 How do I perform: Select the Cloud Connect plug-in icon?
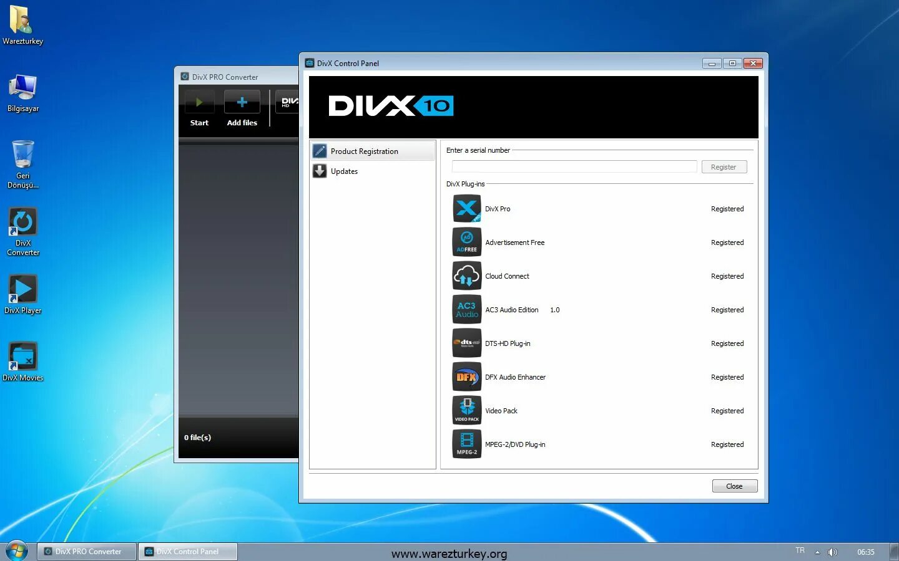467,276
